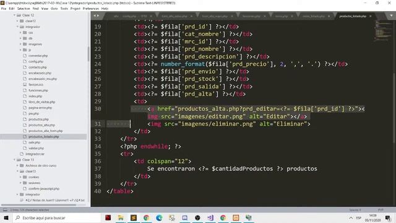Click line number 24 in the gutter
Screen dimensions: 396x223
tap(98, 64)
